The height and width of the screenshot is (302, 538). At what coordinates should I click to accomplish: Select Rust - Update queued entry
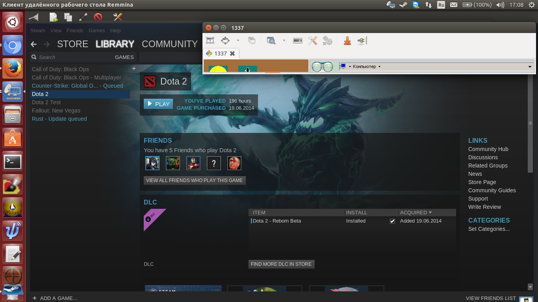point(59,119)
